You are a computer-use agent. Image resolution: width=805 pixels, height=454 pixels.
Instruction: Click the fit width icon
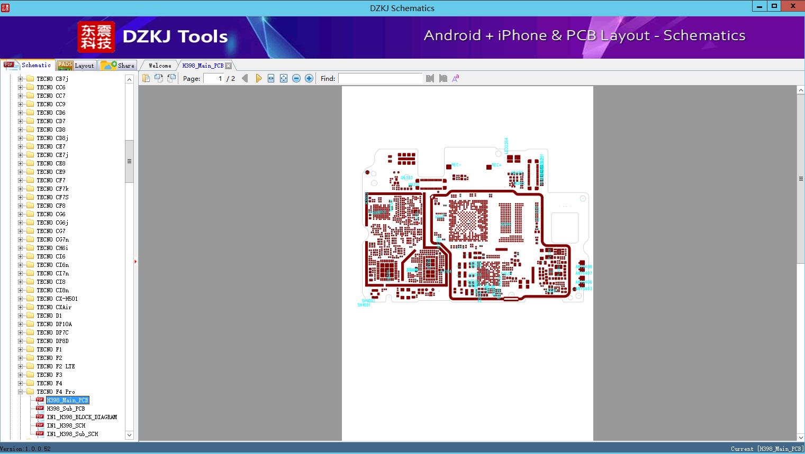click(271, 78)
